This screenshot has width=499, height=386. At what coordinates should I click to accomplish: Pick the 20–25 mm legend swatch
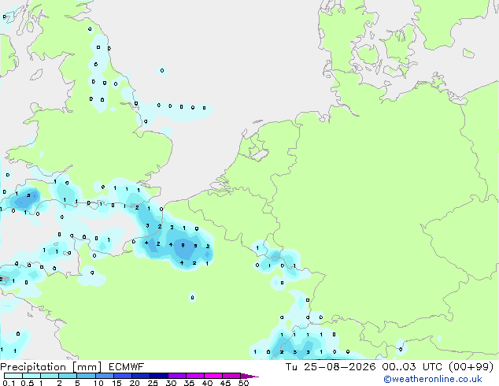[141, 376]
